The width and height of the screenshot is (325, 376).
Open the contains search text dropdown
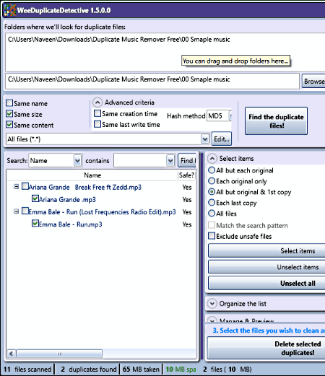pyautogui.click(x=170, y=160)
